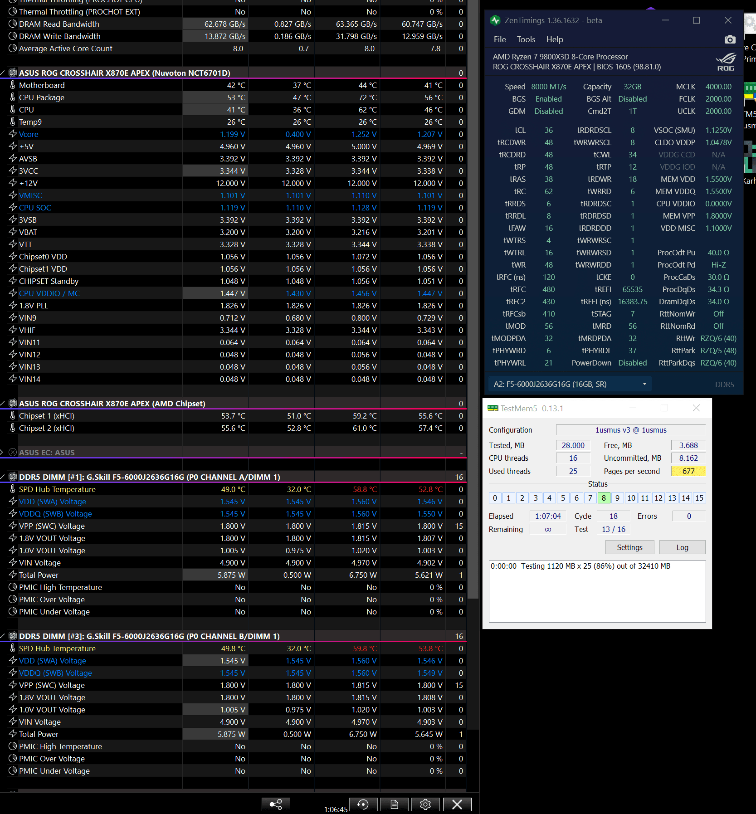Open sensor settings via the gear icon
756x814 pixels.
(x=425, y=804)
